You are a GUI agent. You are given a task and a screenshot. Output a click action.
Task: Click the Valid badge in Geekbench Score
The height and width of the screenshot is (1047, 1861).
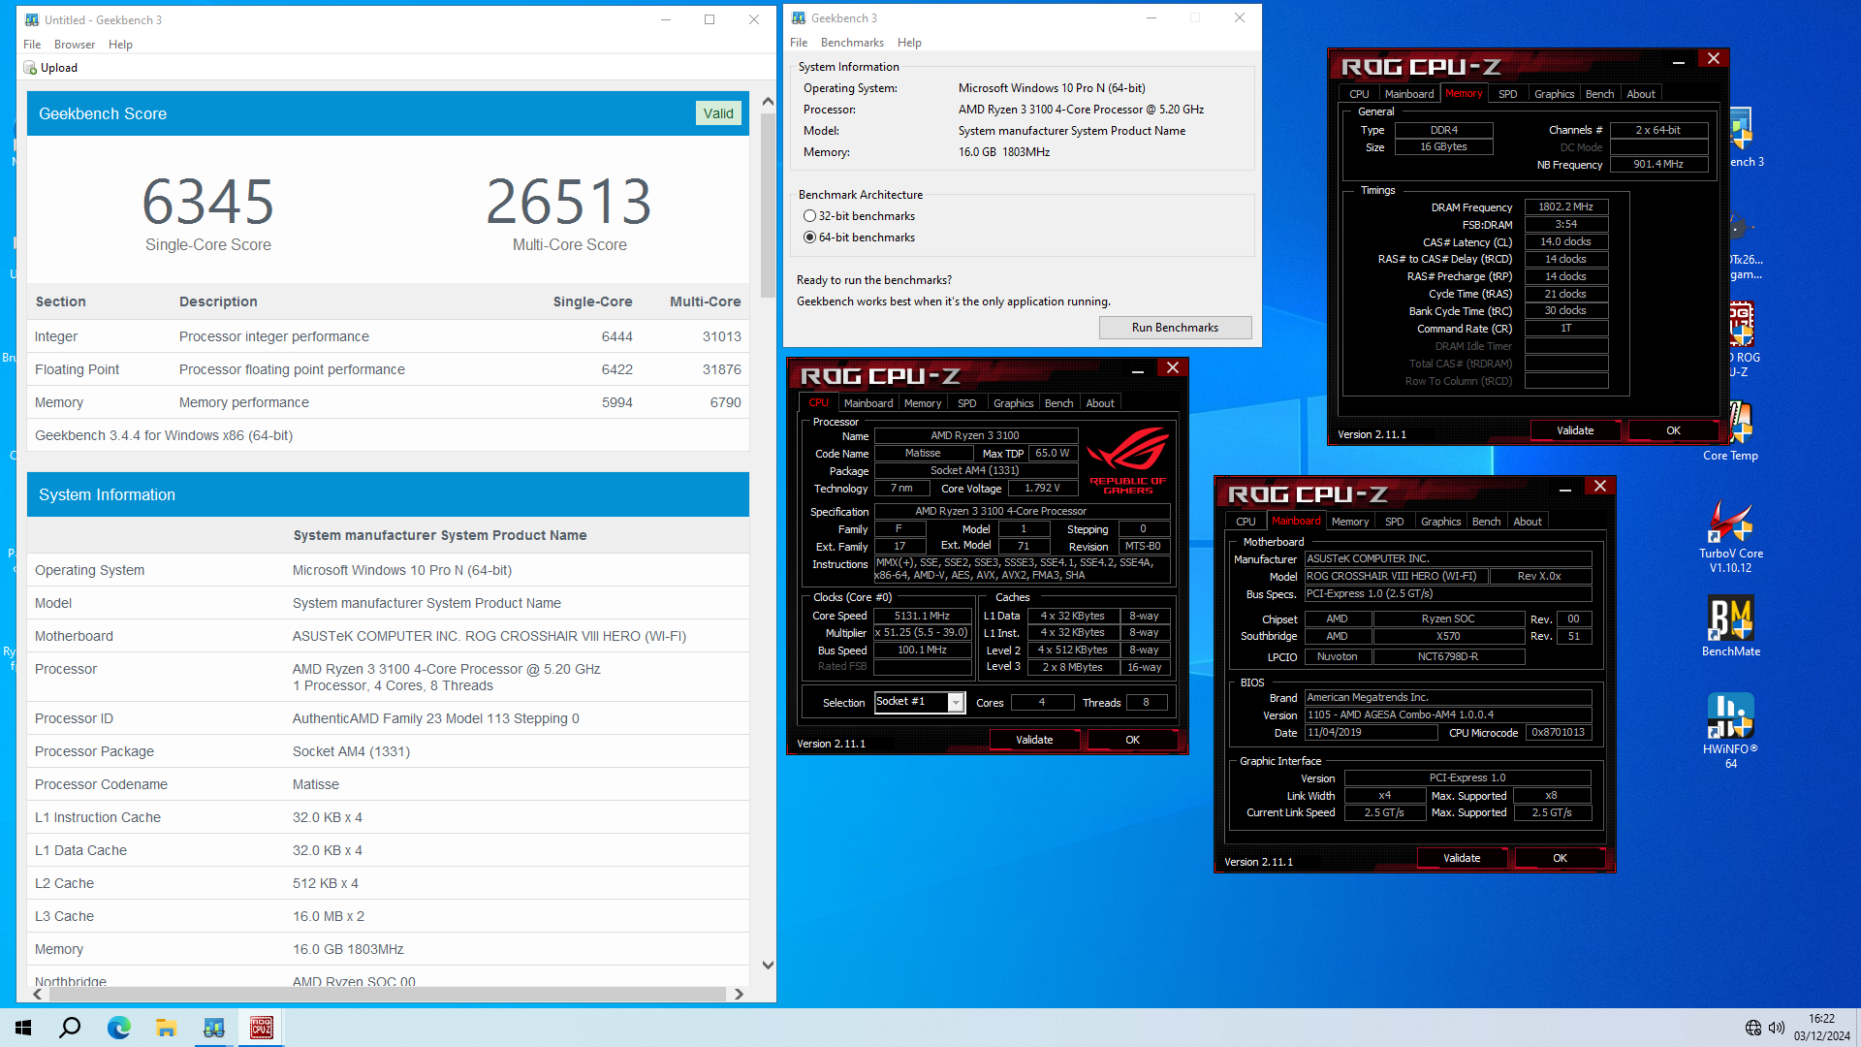(x=718, y=113)
